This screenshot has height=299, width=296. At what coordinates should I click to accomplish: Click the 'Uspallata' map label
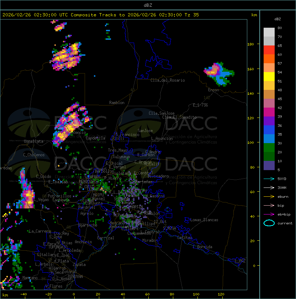click(33, 141)
